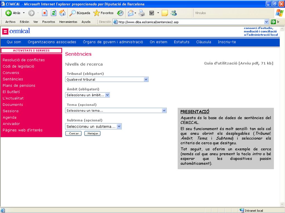Open El Butlletí link
This screenshot has height=213, width=285.
pos(11,92)
